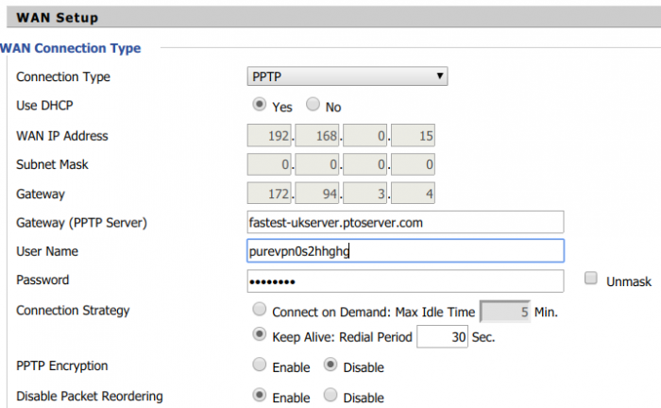Click the Max Idle Time minutes field
This screenshot has height=408, width=661.
click(505, 312)
